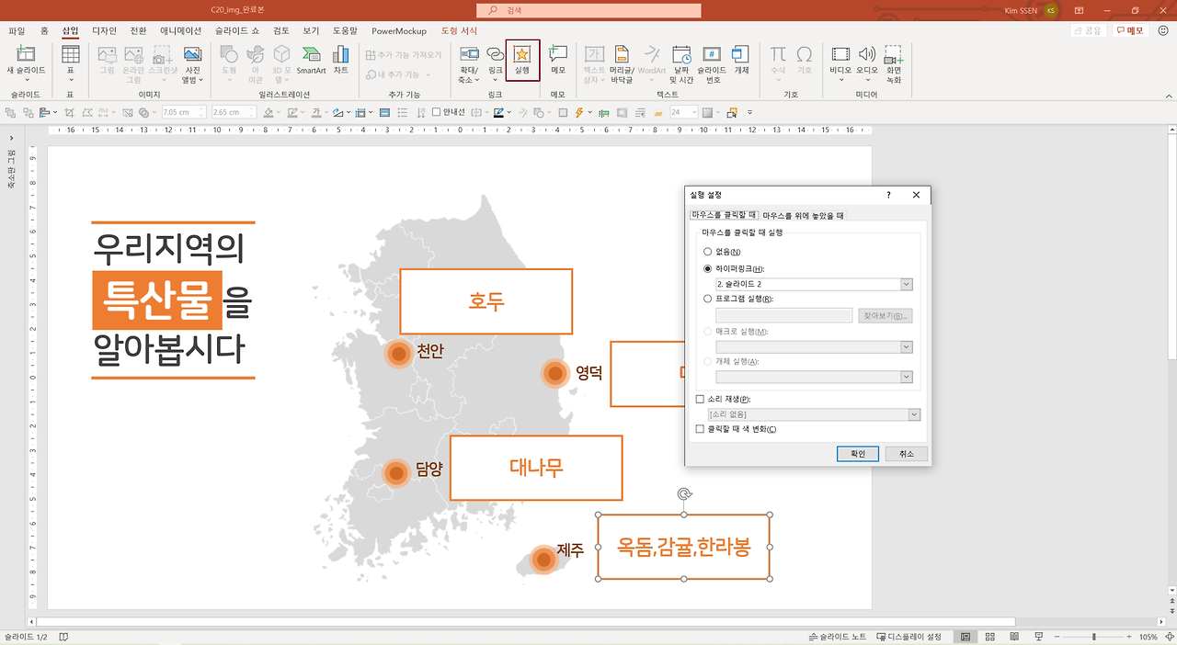Expand the quick access toolbar customize arrow
1177x645 pixels.
(750, 113)
